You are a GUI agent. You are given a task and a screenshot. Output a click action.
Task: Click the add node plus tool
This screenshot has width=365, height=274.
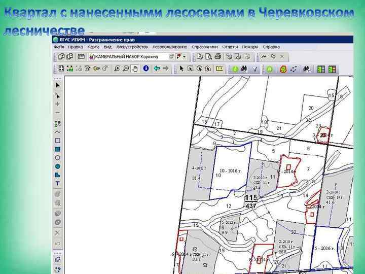coord(57,104)
